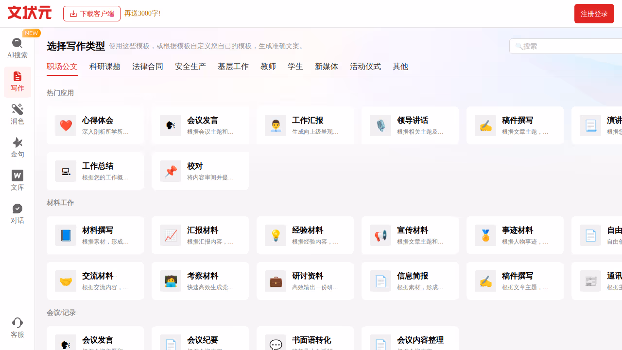Open the 演讲 card in 热门应用
This screenshot has width=622, height=350.
pos(597,125)
